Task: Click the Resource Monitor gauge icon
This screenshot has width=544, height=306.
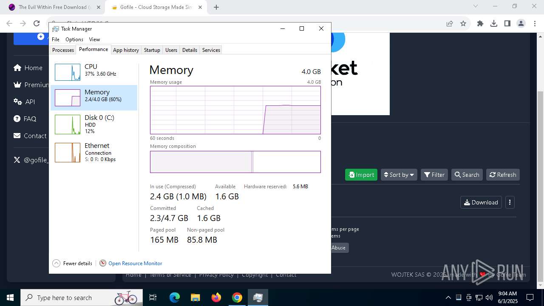Action: [103, 263]
